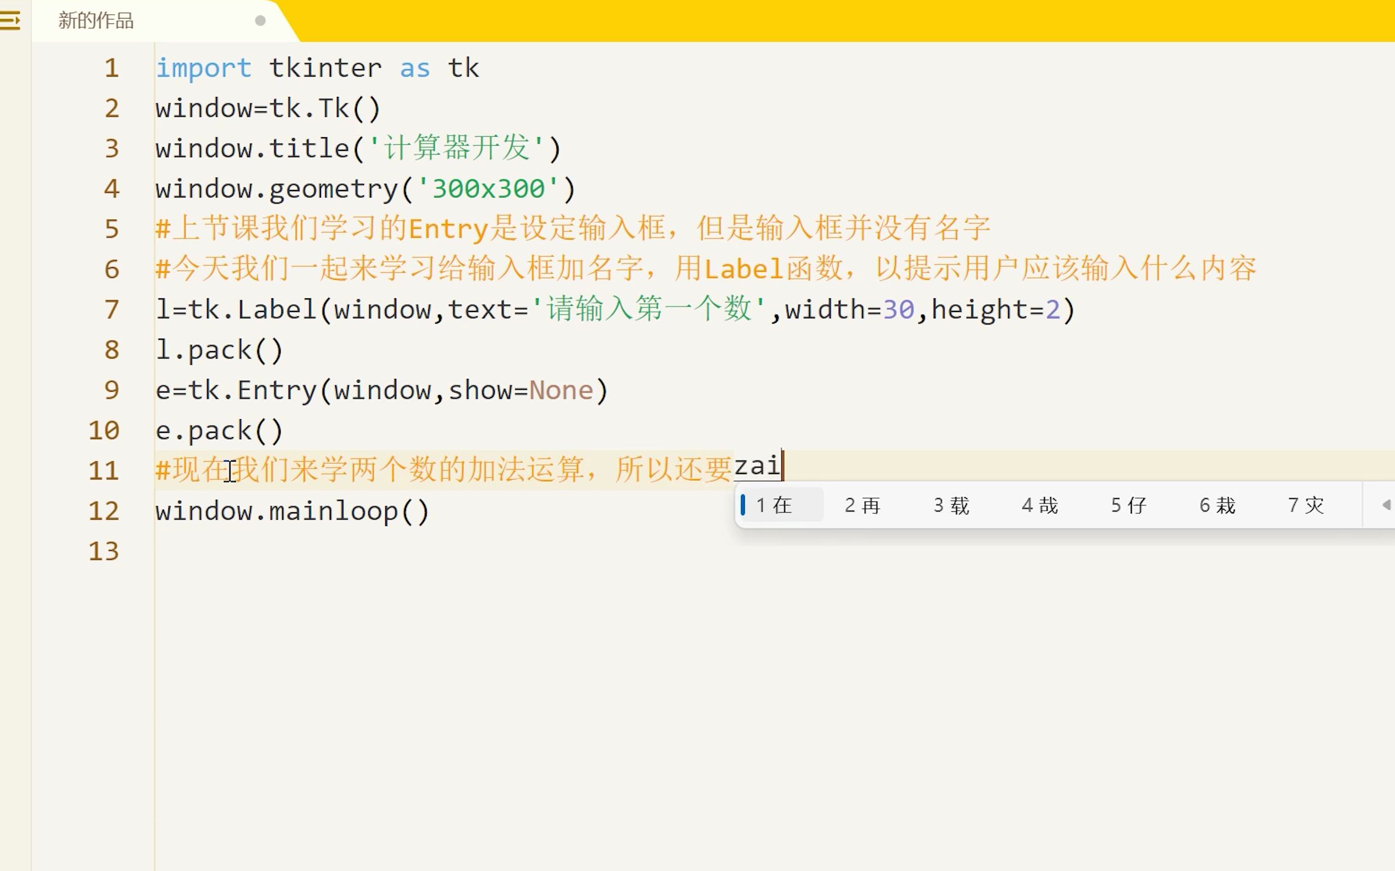This screenshot has width=1395, height=871.
Task: Select IME candidate 6 栽
Action: [x=1217, y=505]
